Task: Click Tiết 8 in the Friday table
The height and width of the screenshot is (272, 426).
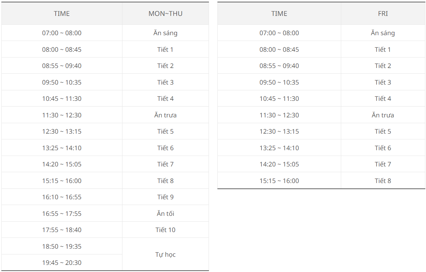Action: click(x=383, y=181)
